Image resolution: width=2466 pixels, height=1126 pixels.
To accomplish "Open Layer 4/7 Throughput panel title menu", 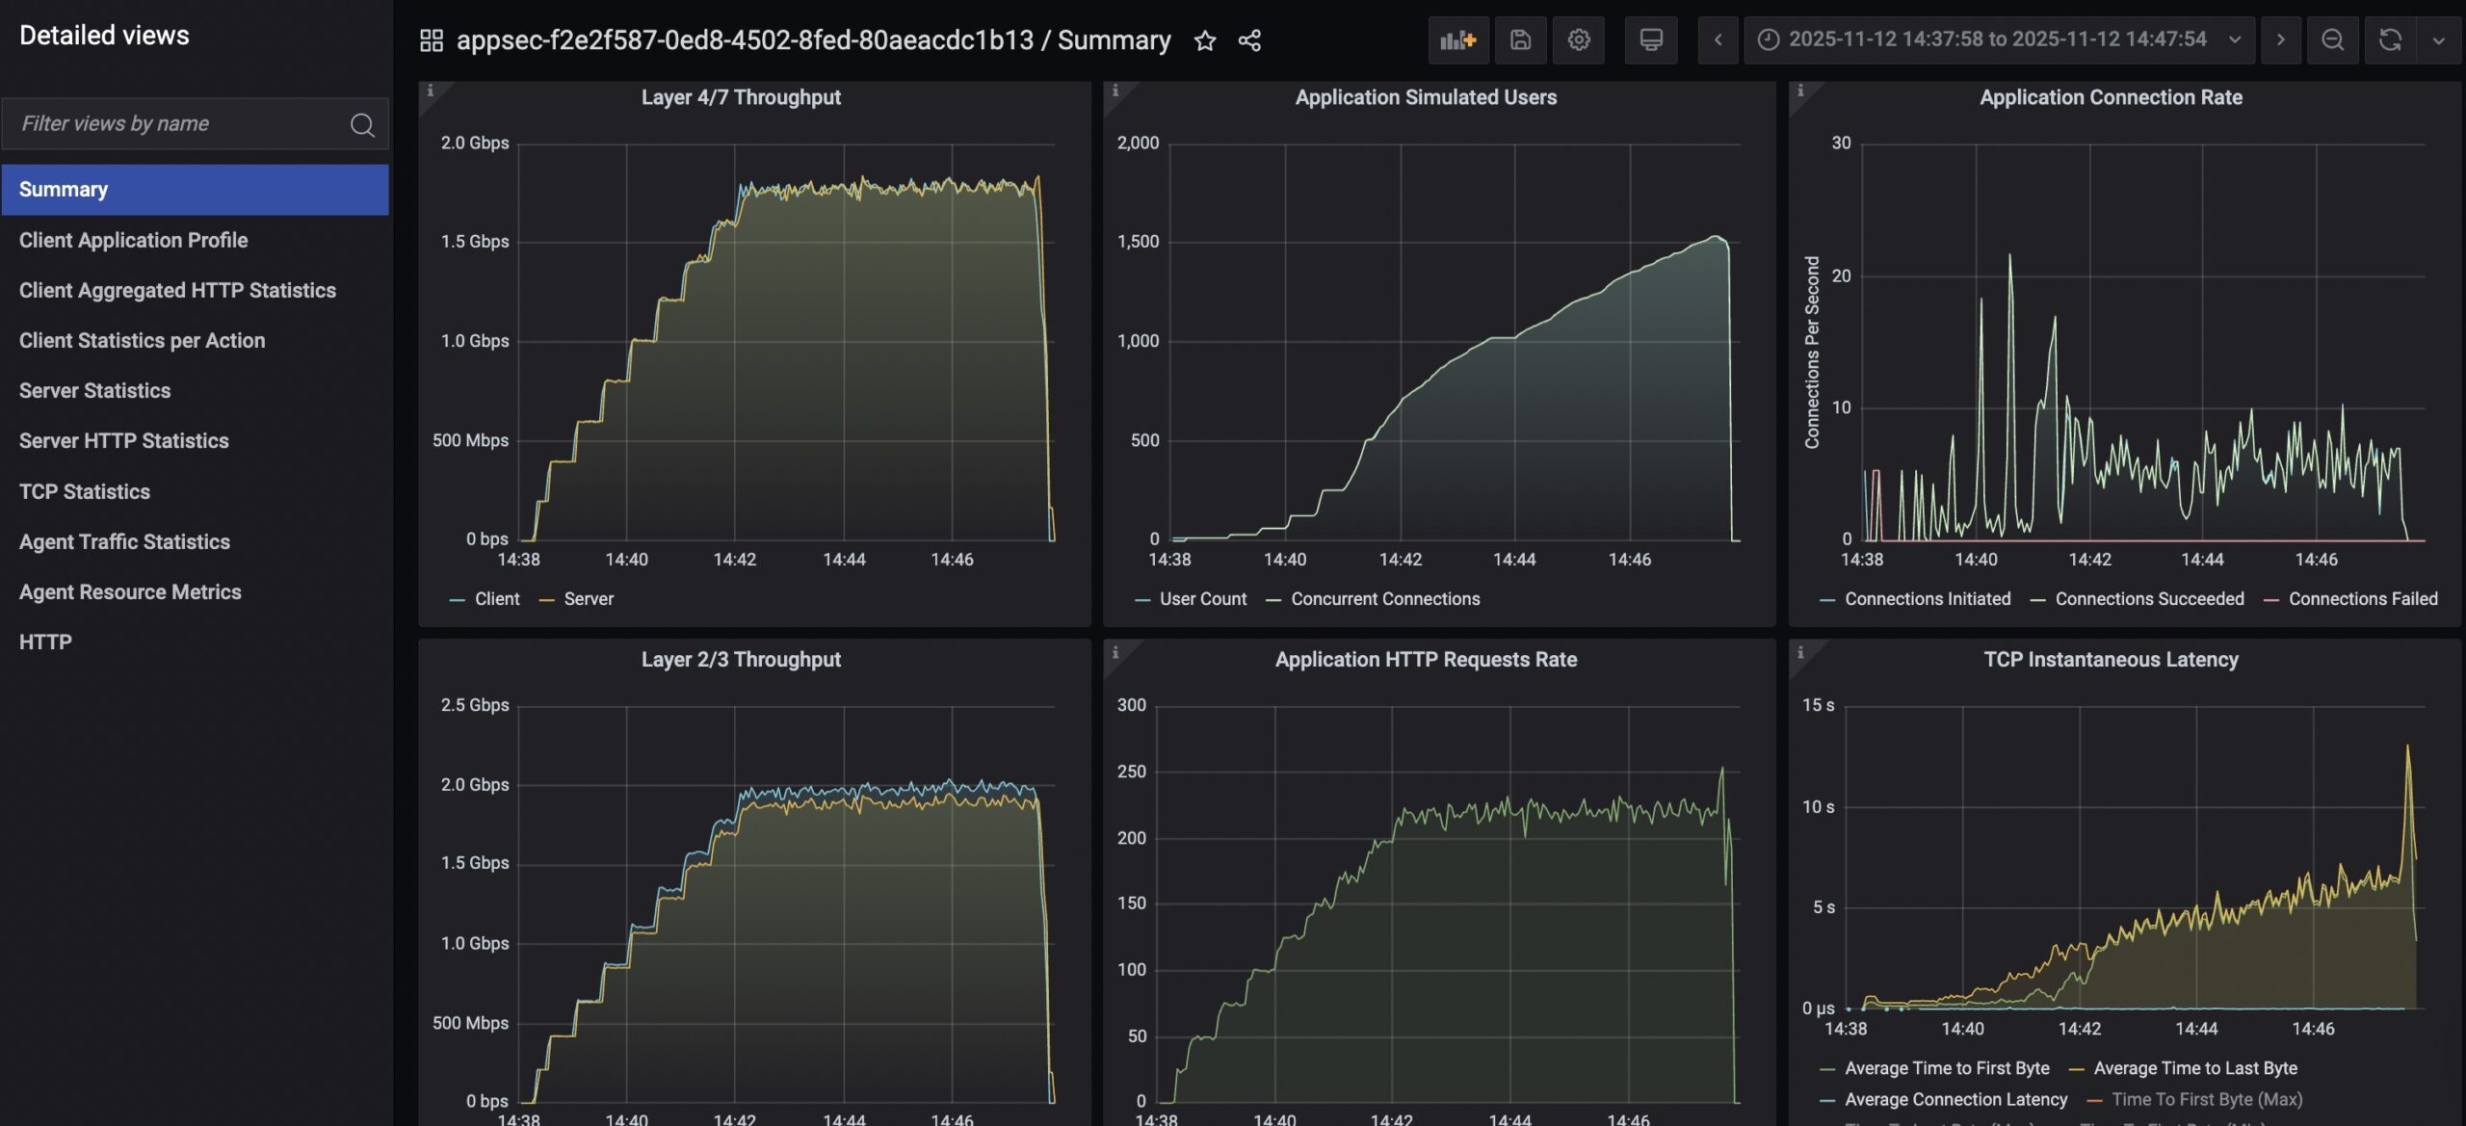I will click(x=741, y=97).
